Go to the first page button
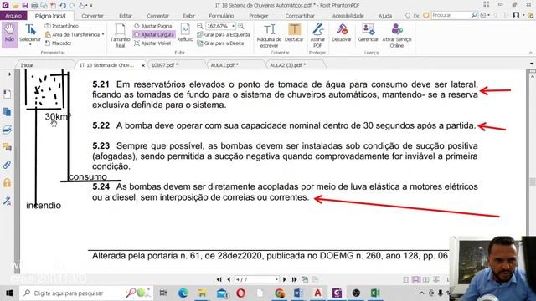Viewport: 536px width, 301px height. click(219, 279)
